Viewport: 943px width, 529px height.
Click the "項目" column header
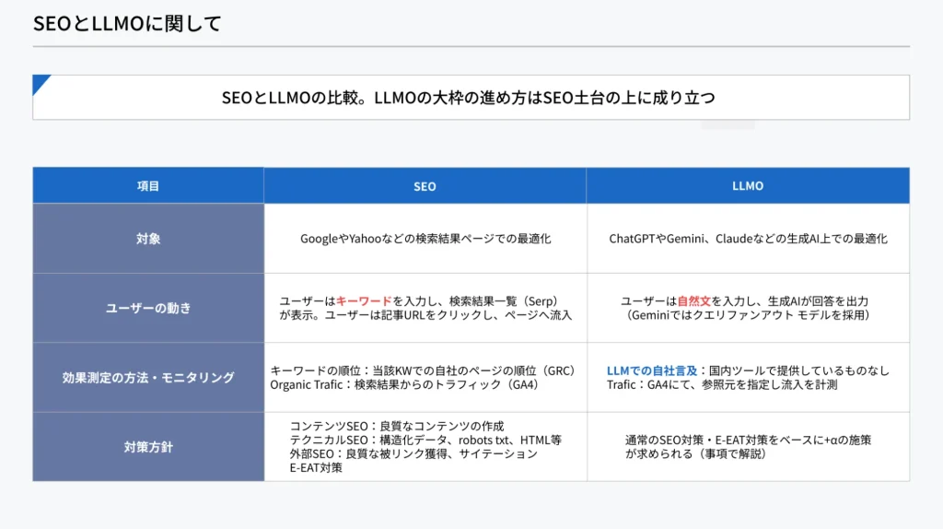pos(148,186)
